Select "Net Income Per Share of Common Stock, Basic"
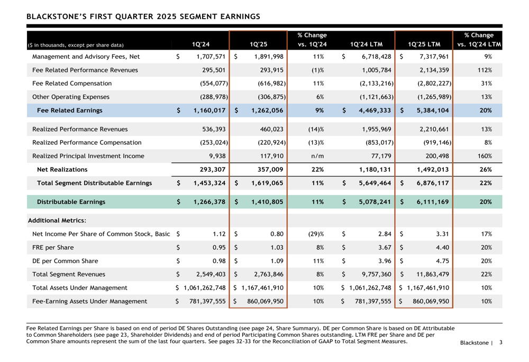Viewport: 529px width, 362px height. [x=101, y=234]
